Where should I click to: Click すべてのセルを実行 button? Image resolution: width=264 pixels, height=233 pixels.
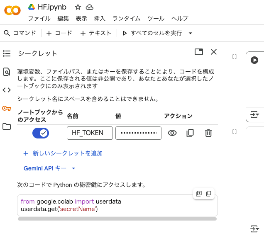click(152, 33)
